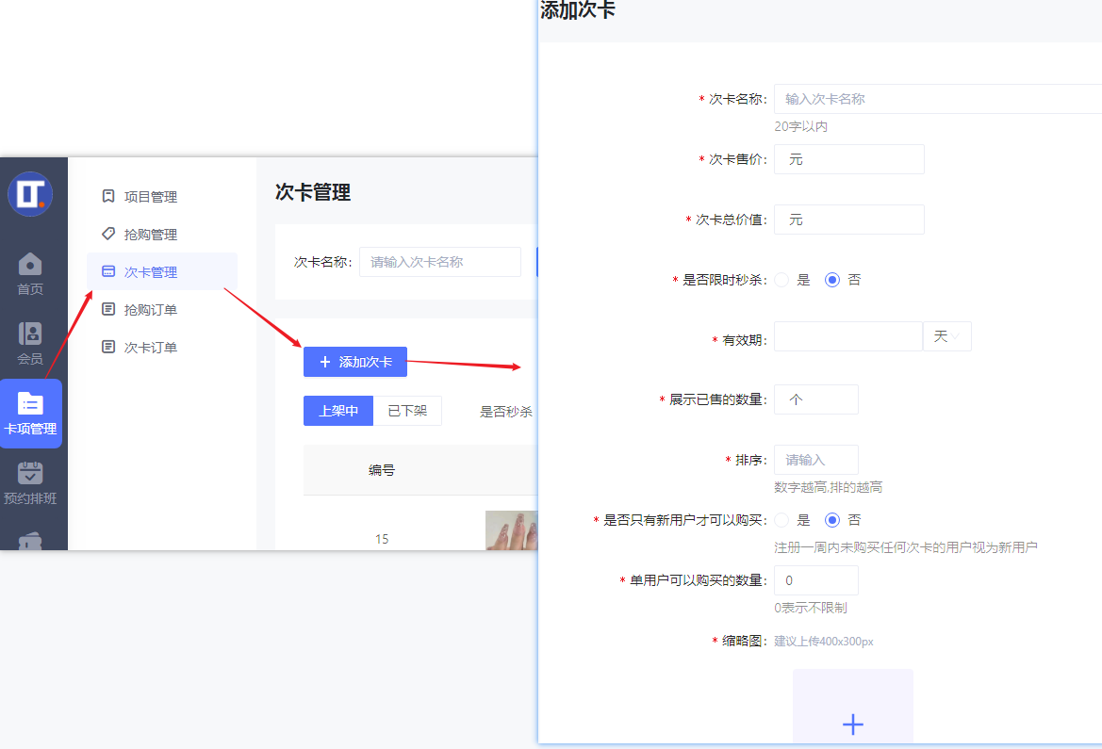Click the app logo at top left
The height and width of the screenshot is (749, 1102).
click(31, 194)
